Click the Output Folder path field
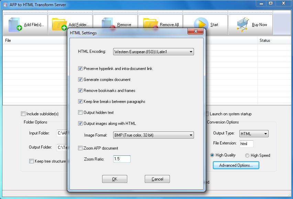293x199 pixels. click(x=62, y=147)
